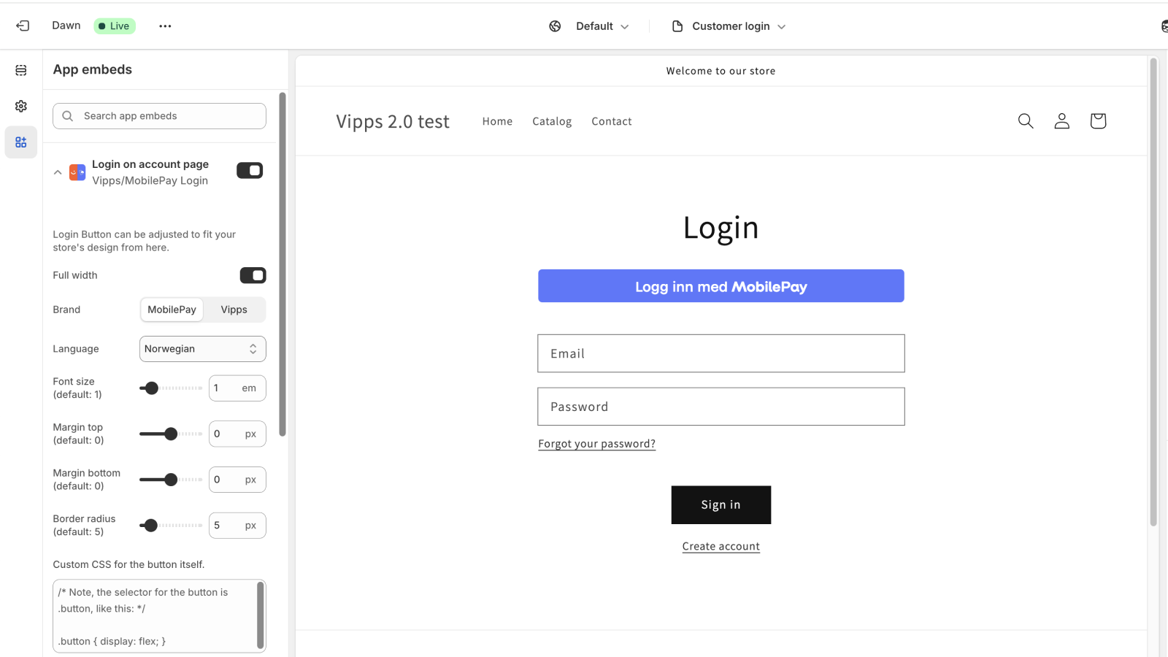Collapse the Login on account page section

[x=58, y=172]
